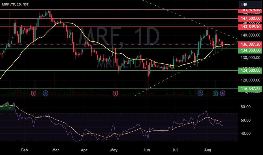The image size is (263, 155).
Task: Click the 60.00 RSI axis value
Action: coord(246,120)
